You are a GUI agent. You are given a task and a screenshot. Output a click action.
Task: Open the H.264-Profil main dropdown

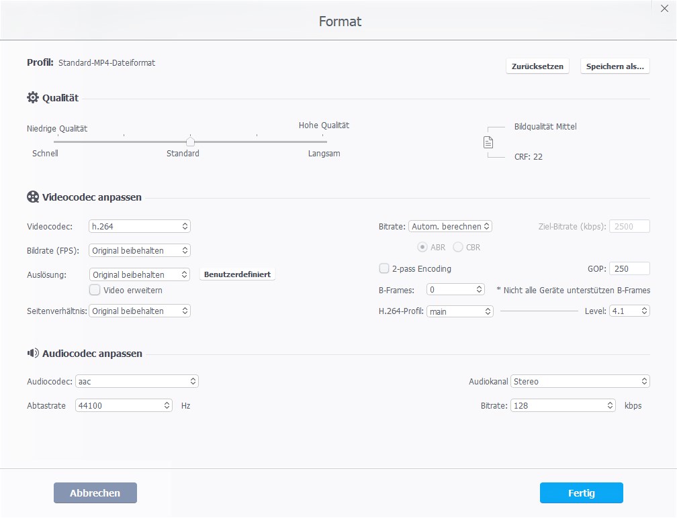click(x=460, y=311)
